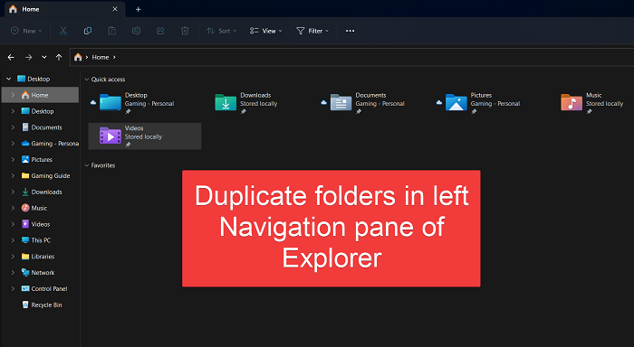This screenshot has height=347, width=634.
Task: Click the Share icon in toolbar
Action: (x=160, y=31)
